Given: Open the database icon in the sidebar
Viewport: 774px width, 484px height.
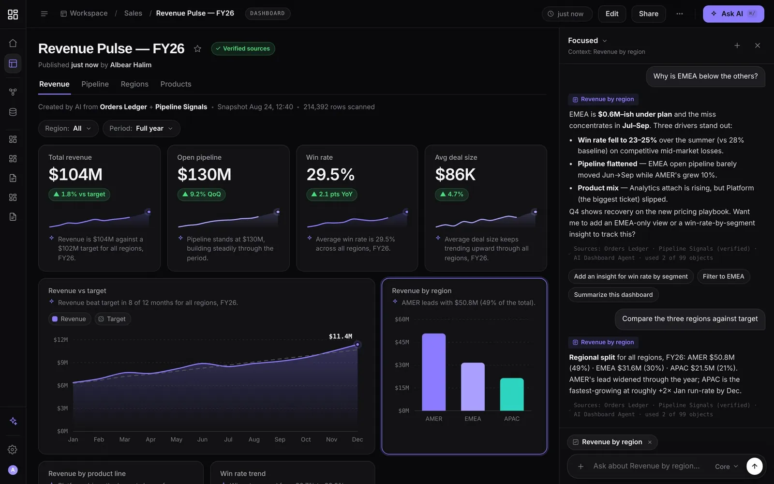Looking at the screenshot, I should pos(13,112).
